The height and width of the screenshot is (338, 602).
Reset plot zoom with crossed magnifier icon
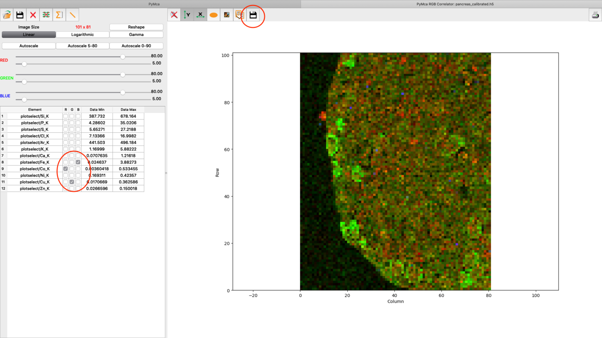click(x=174, y=15)
